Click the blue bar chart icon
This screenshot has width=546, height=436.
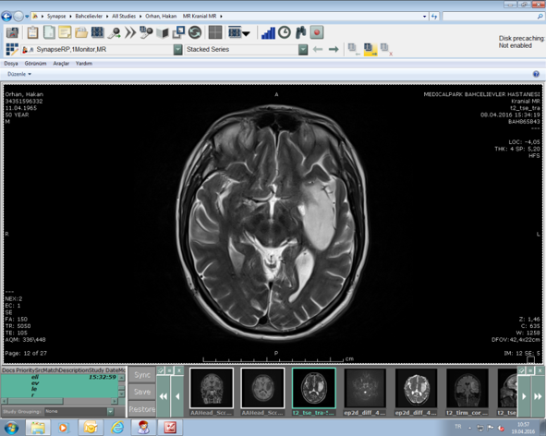point(268,33)
